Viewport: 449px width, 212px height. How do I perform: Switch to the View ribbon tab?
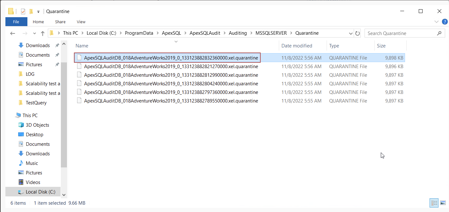(x=81, y=22)
